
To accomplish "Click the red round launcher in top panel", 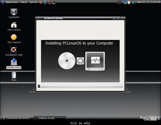I will (49, 2).
